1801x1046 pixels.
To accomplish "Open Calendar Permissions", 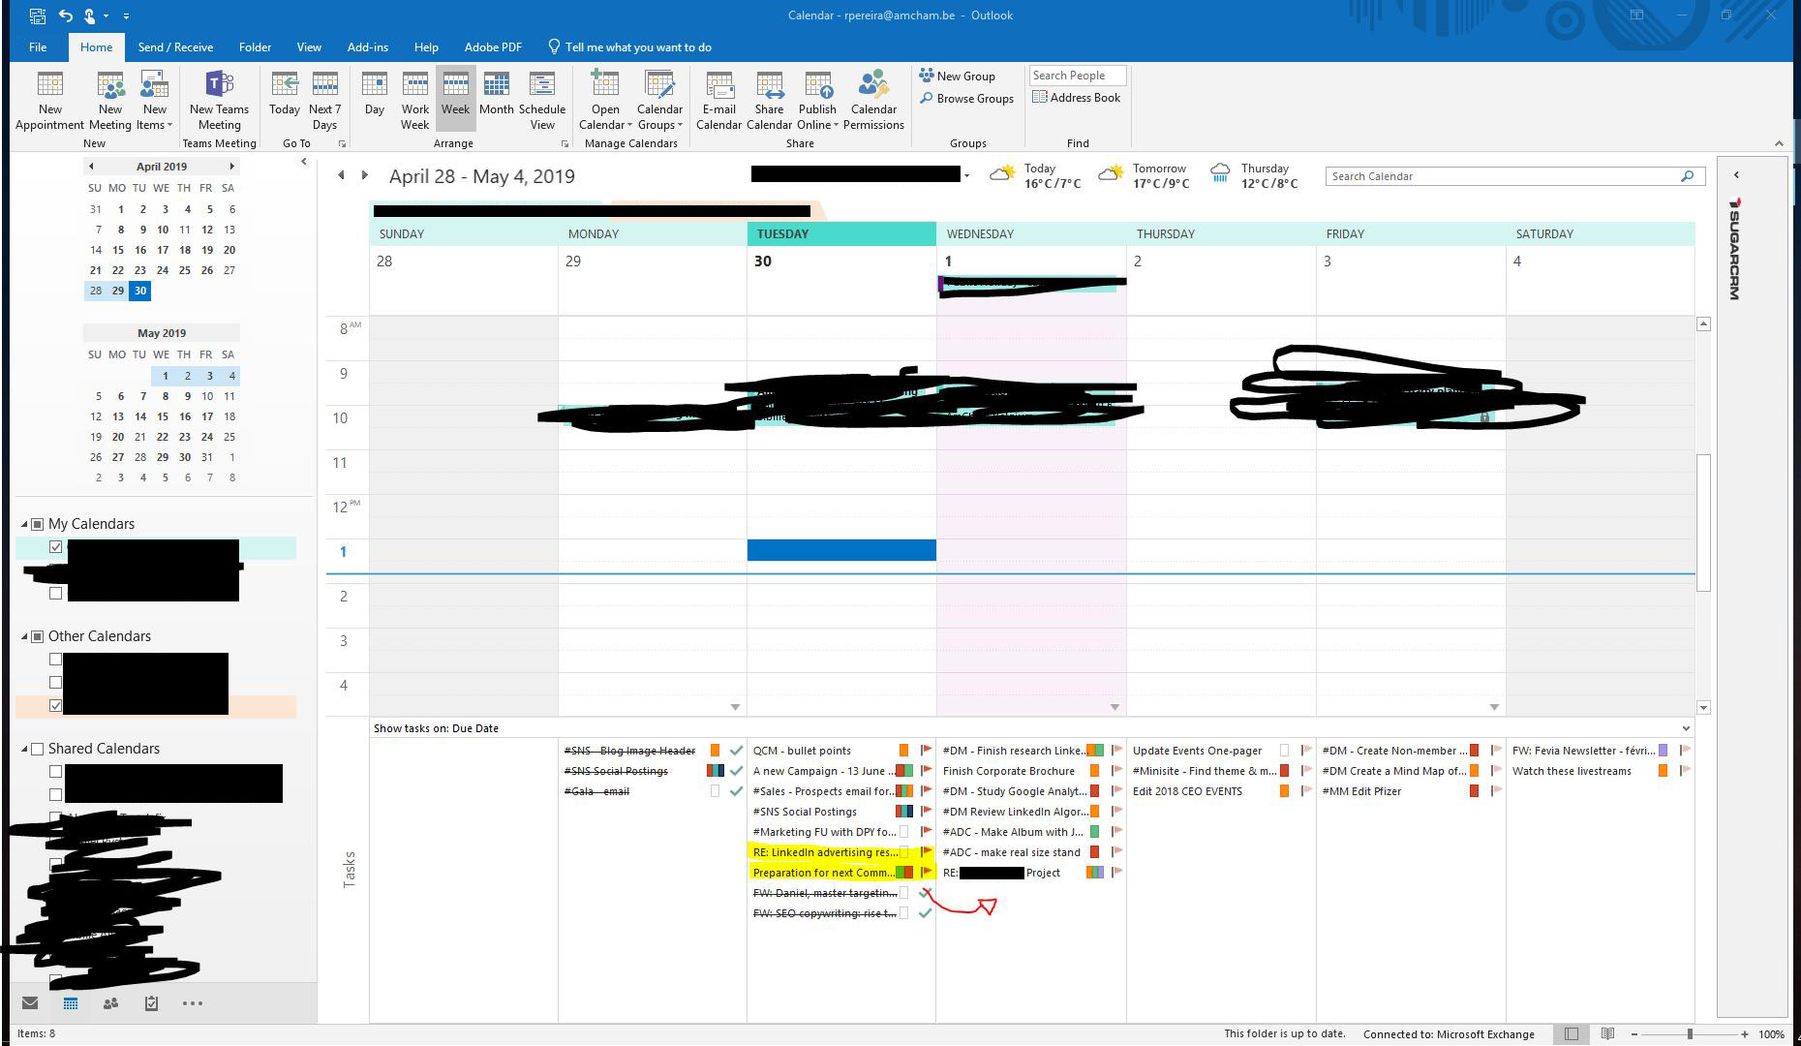I will [873, 101].
